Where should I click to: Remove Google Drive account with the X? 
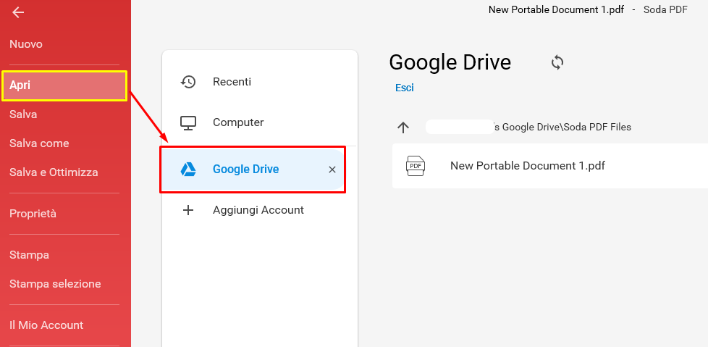pos(332,170)
